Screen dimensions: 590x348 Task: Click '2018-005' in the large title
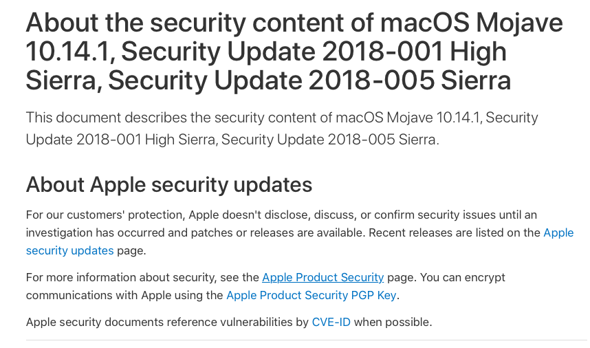pyautogui.click(x=371, y=80)
